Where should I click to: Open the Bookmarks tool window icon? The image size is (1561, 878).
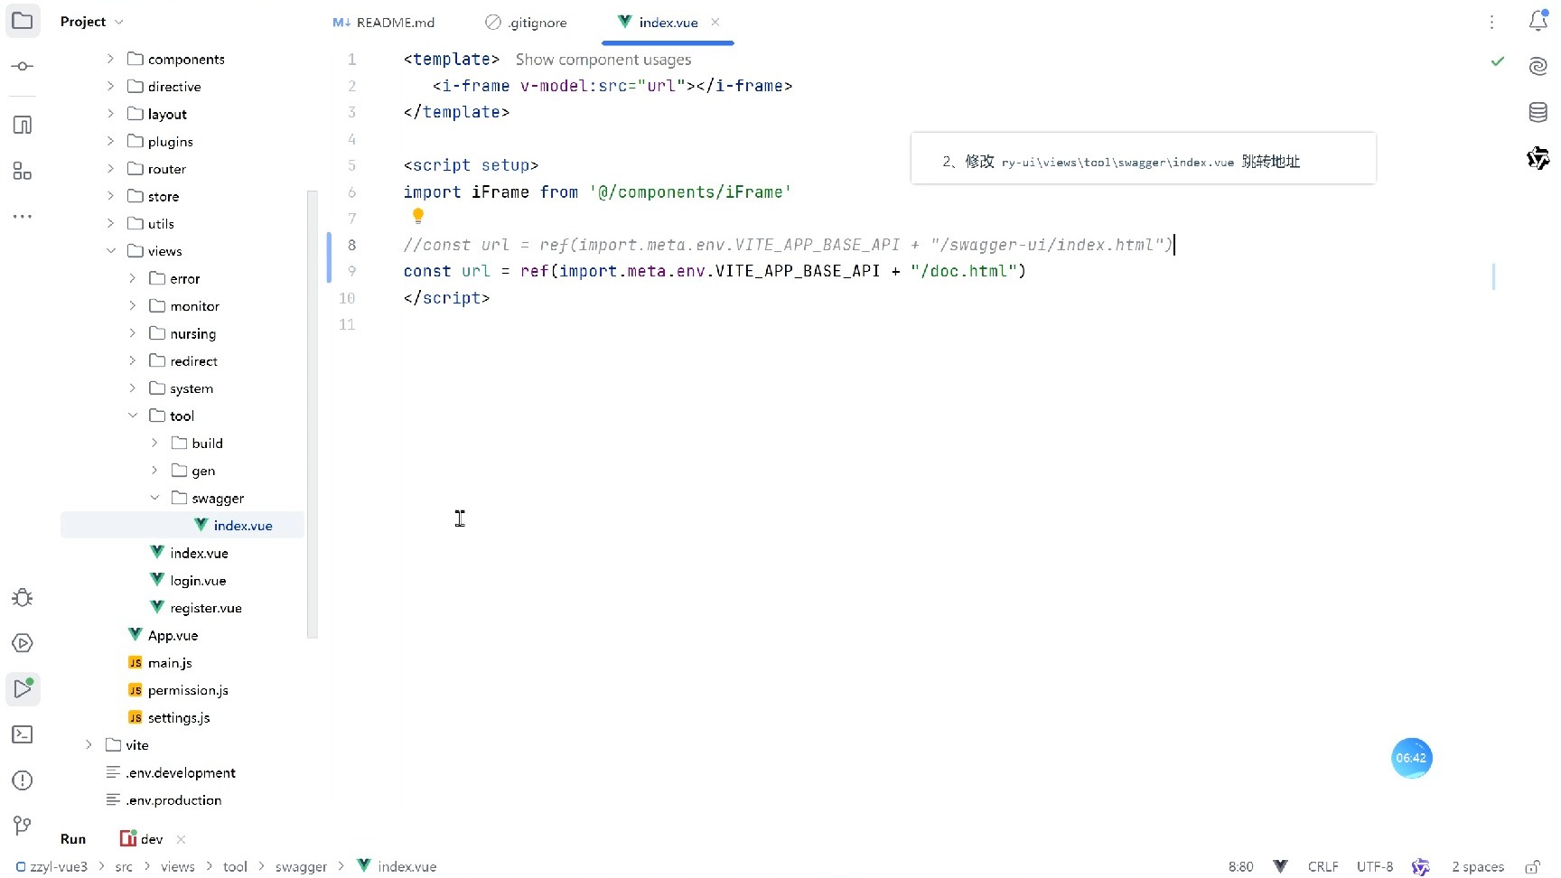tap(23, 125)
